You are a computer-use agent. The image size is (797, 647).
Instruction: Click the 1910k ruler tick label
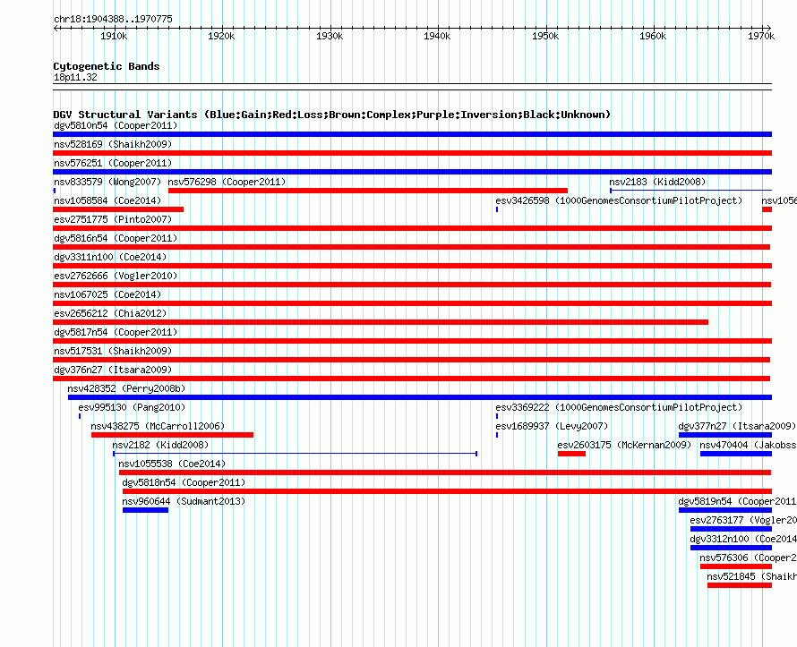[114, 36]
